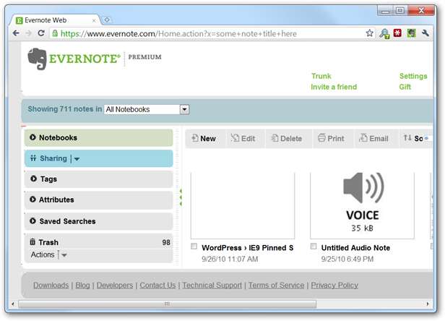Open the Sharing dropdown arrow

(x=77, y=159)
